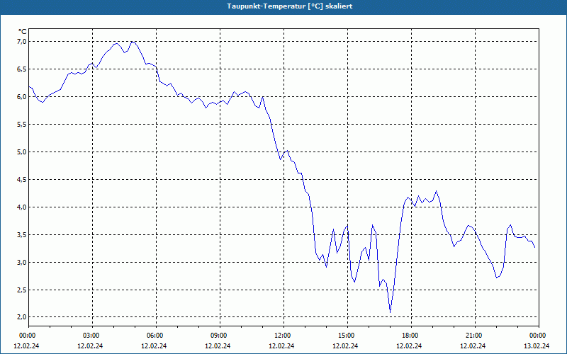567x354 pixels.
Task: Click the '15:00' time label
Action: pos(347,336)
